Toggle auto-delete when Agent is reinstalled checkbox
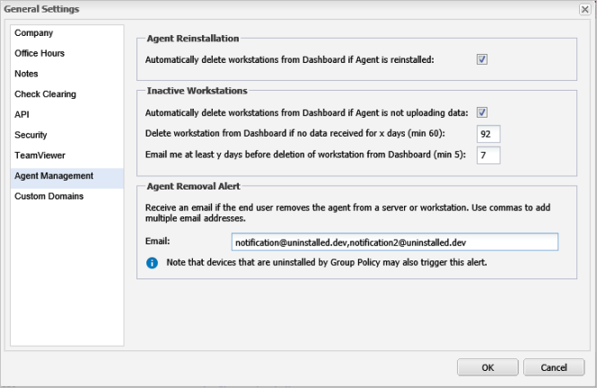 482,59
